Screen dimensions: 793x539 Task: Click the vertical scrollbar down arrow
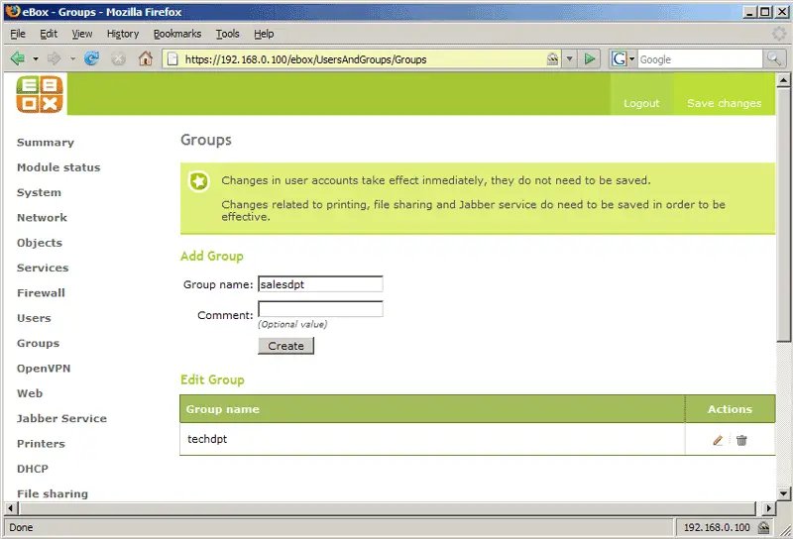(x=783, y=494)
